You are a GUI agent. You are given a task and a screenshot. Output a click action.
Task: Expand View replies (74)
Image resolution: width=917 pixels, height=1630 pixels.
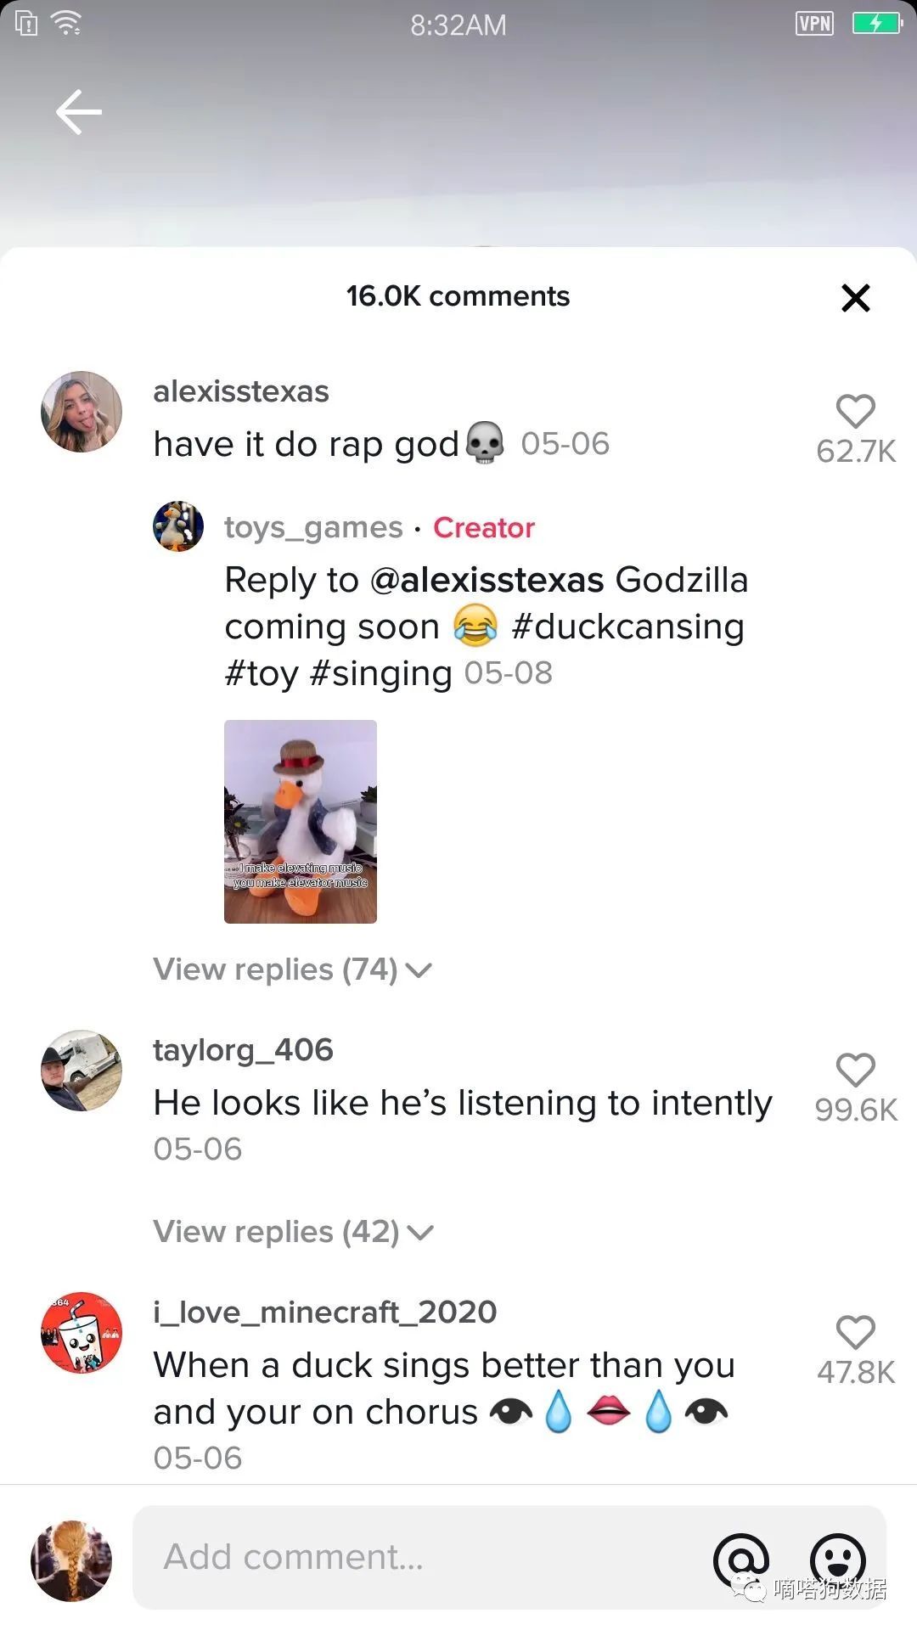pyautogui.click(x=292, y=970)
